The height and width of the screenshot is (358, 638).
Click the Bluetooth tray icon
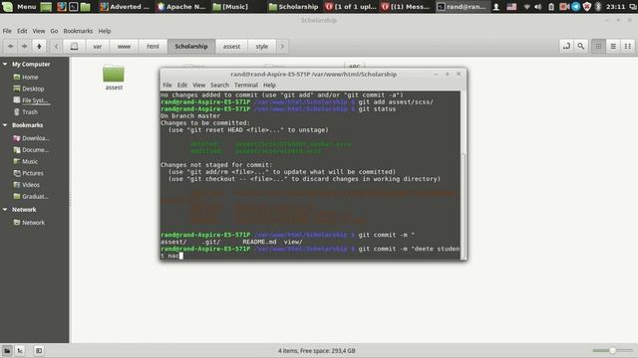coord(598,7)
